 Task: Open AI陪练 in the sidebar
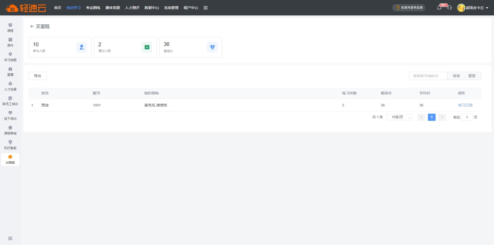coord(10,159)
